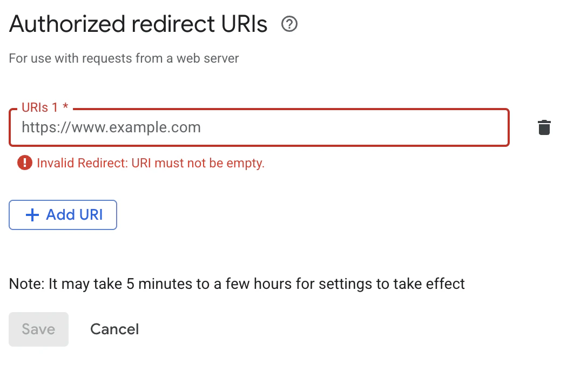Click the warning icon before the error message
Viewport: 567px width, 365px height.
[24, 163]
